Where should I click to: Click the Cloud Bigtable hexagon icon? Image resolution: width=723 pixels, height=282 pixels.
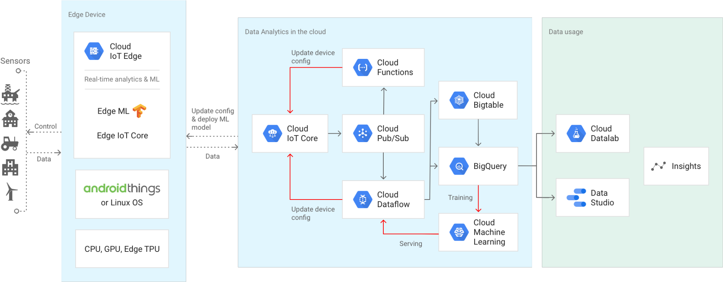tap(459, 100)
